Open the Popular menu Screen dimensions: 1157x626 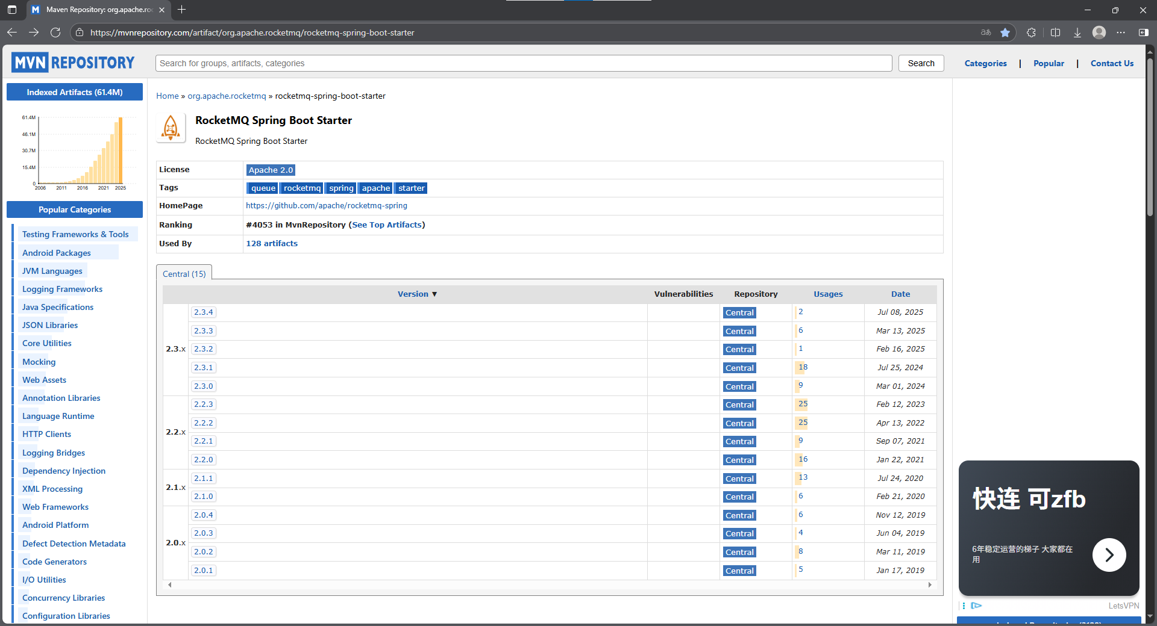pyautogui.click(x=1049, y=63)
